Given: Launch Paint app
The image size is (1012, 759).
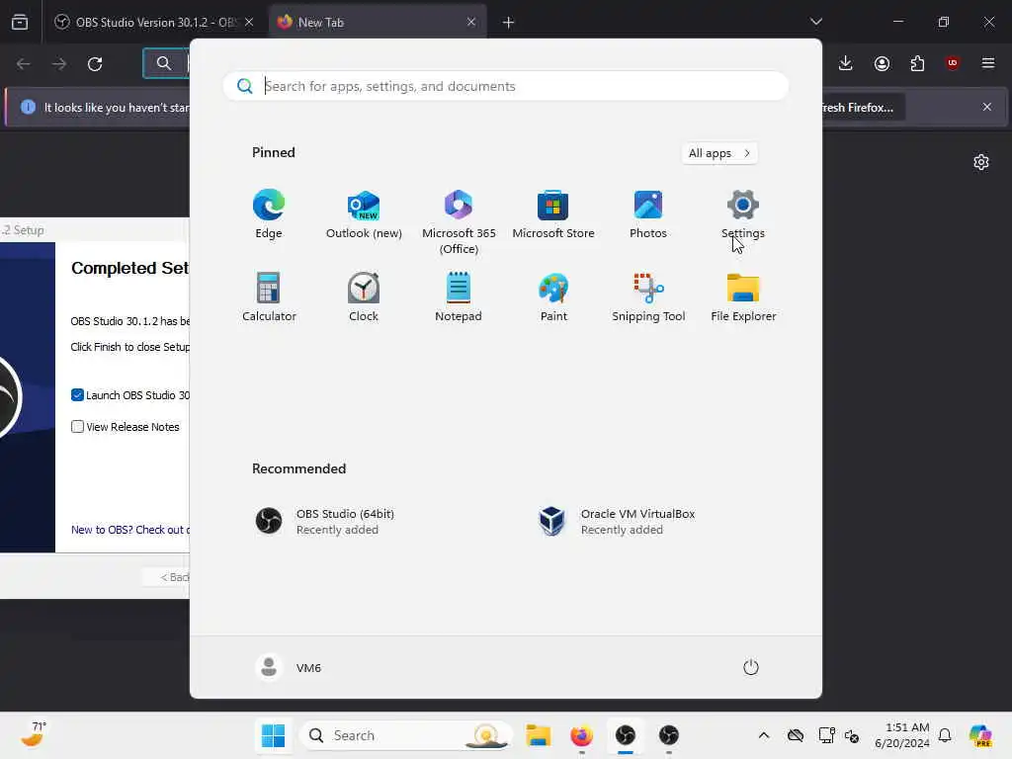Looking at the screenshot, I should [x=553, y=296].
